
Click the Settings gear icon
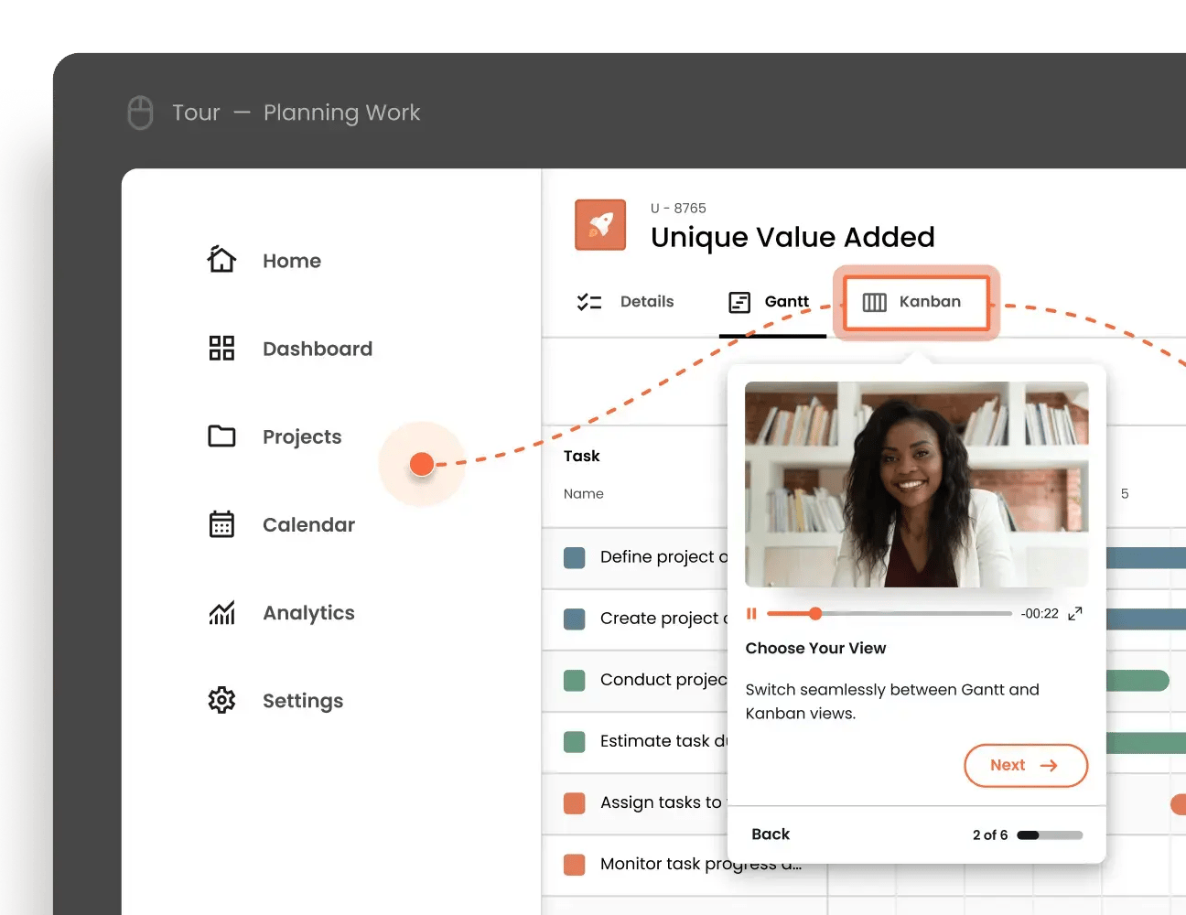click(x=221, y=700)
